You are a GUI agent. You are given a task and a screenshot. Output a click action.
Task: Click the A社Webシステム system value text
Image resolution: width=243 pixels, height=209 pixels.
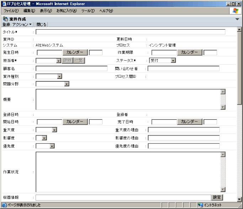49,45
